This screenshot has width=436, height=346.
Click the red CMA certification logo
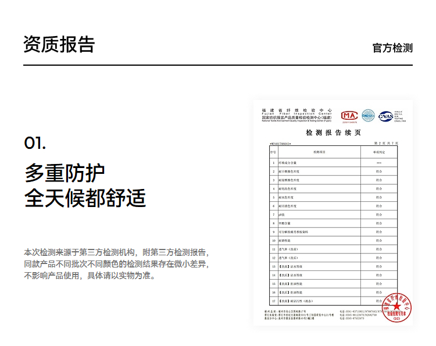pos(349,116)
